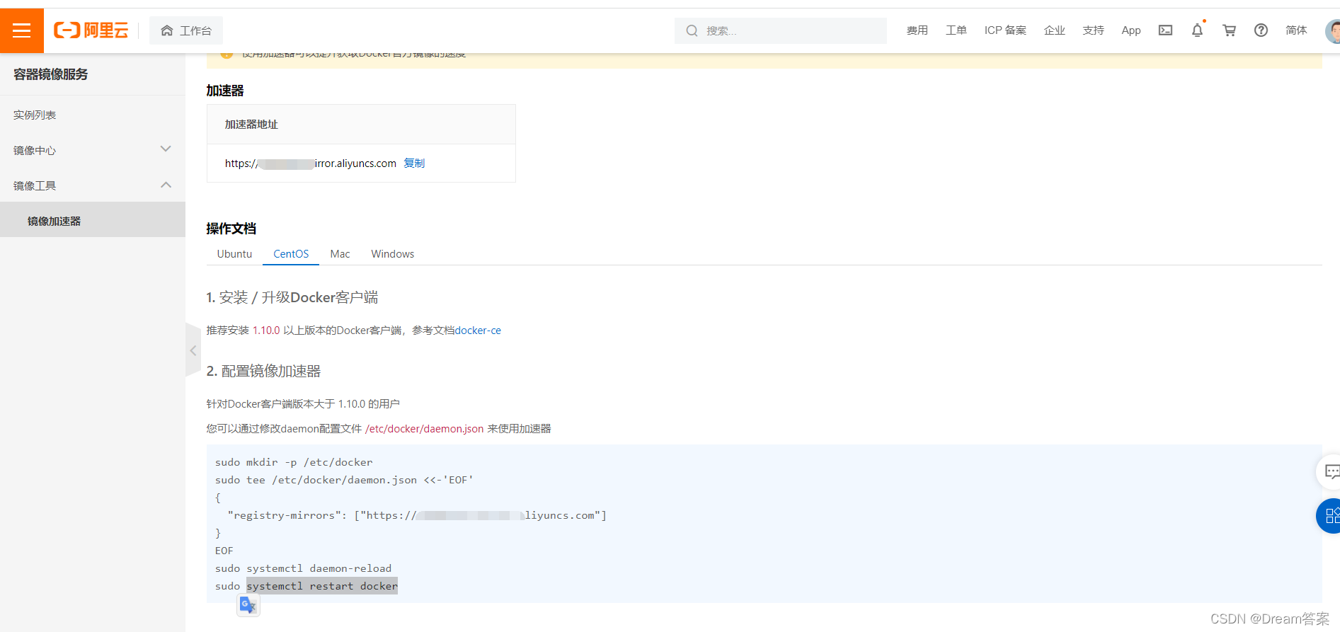Click the 加速器地址 header cell
This screenshot has width=1340, height=632.
pyautogui.click(x=361, y=125)
